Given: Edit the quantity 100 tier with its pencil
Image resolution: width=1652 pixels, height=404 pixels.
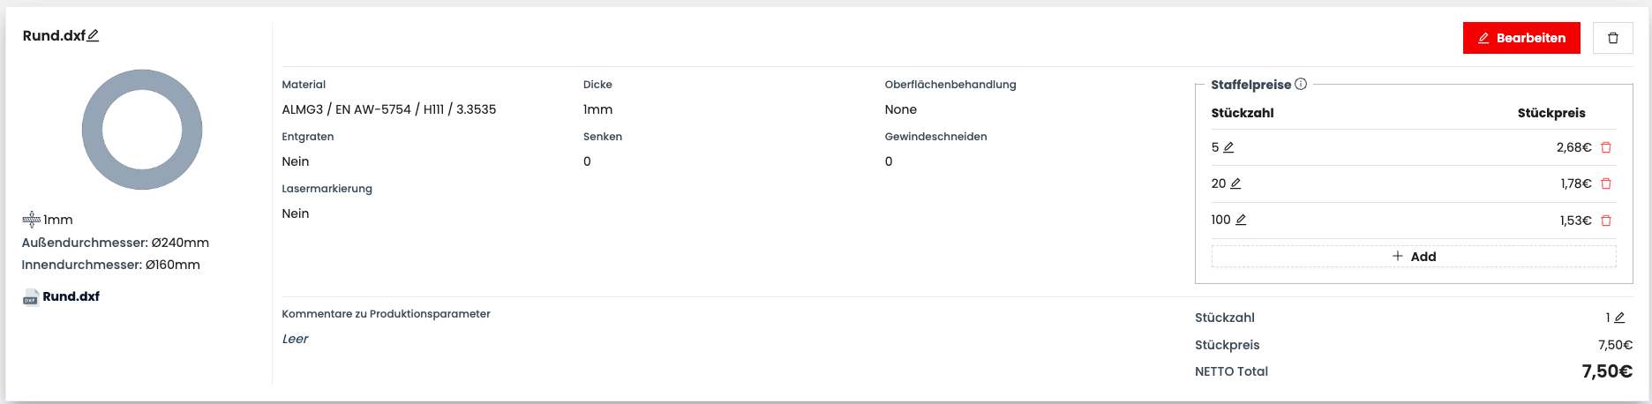Looking at the screenshot, I should pos(1241,220).
